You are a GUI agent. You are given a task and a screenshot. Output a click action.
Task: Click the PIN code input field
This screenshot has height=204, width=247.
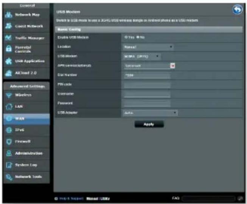147,84
